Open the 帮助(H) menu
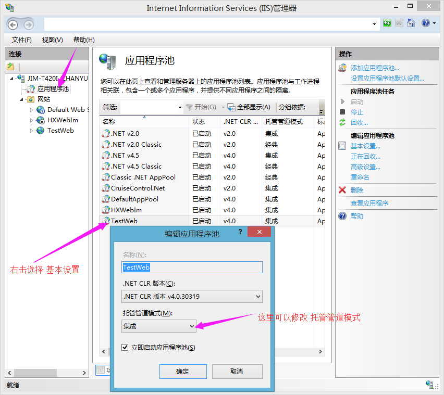444x395 pixels. pos(84,40)
